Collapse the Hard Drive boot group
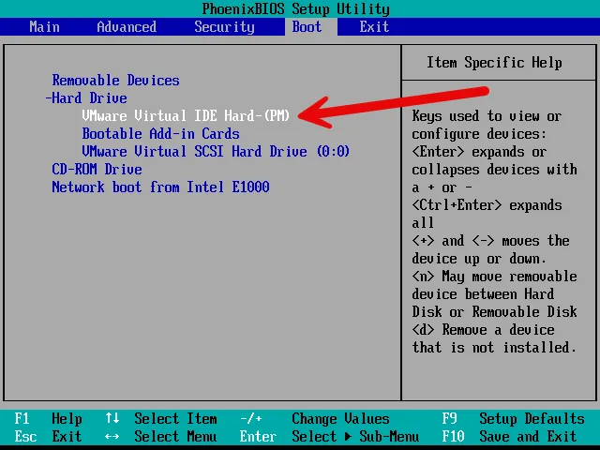The width and height of the screenshot is (600, 450). pyautogui.click(x=86, y=98)
